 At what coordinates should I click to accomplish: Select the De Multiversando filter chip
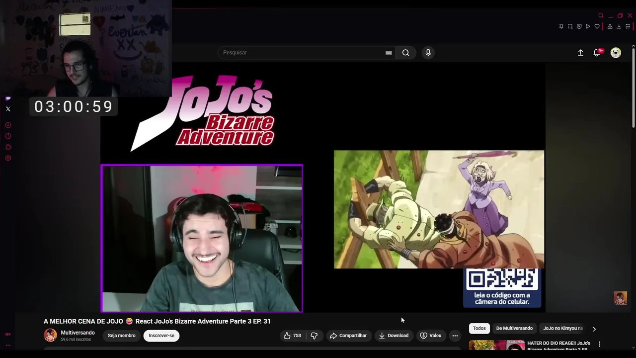(514, 328)
